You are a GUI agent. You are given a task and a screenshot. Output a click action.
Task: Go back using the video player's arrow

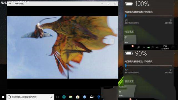point(10,4)
